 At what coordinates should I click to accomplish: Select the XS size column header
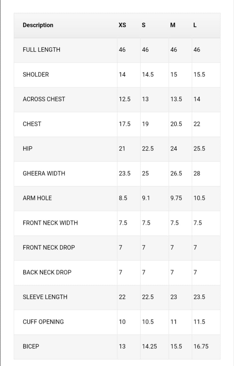pyautogui.click(x=122, y=25)
